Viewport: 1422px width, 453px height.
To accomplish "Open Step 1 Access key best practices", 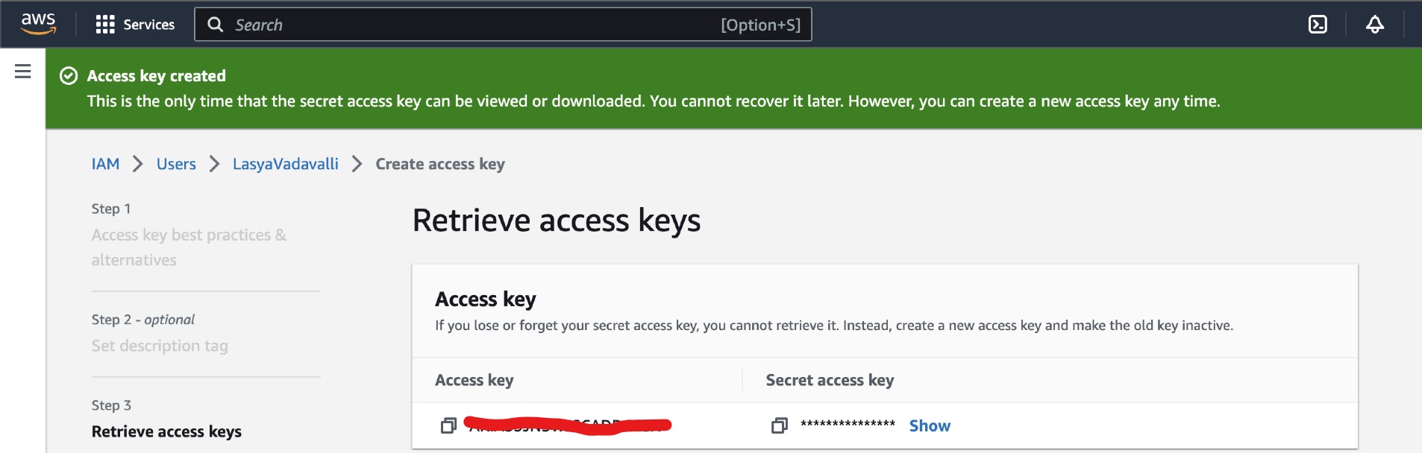I will click(189, 247).
